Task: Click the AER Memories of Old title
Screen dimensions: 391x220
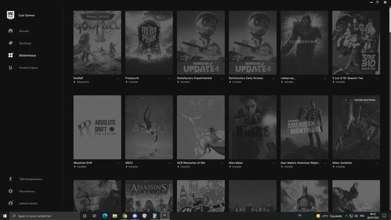Action: click(191, 163)
